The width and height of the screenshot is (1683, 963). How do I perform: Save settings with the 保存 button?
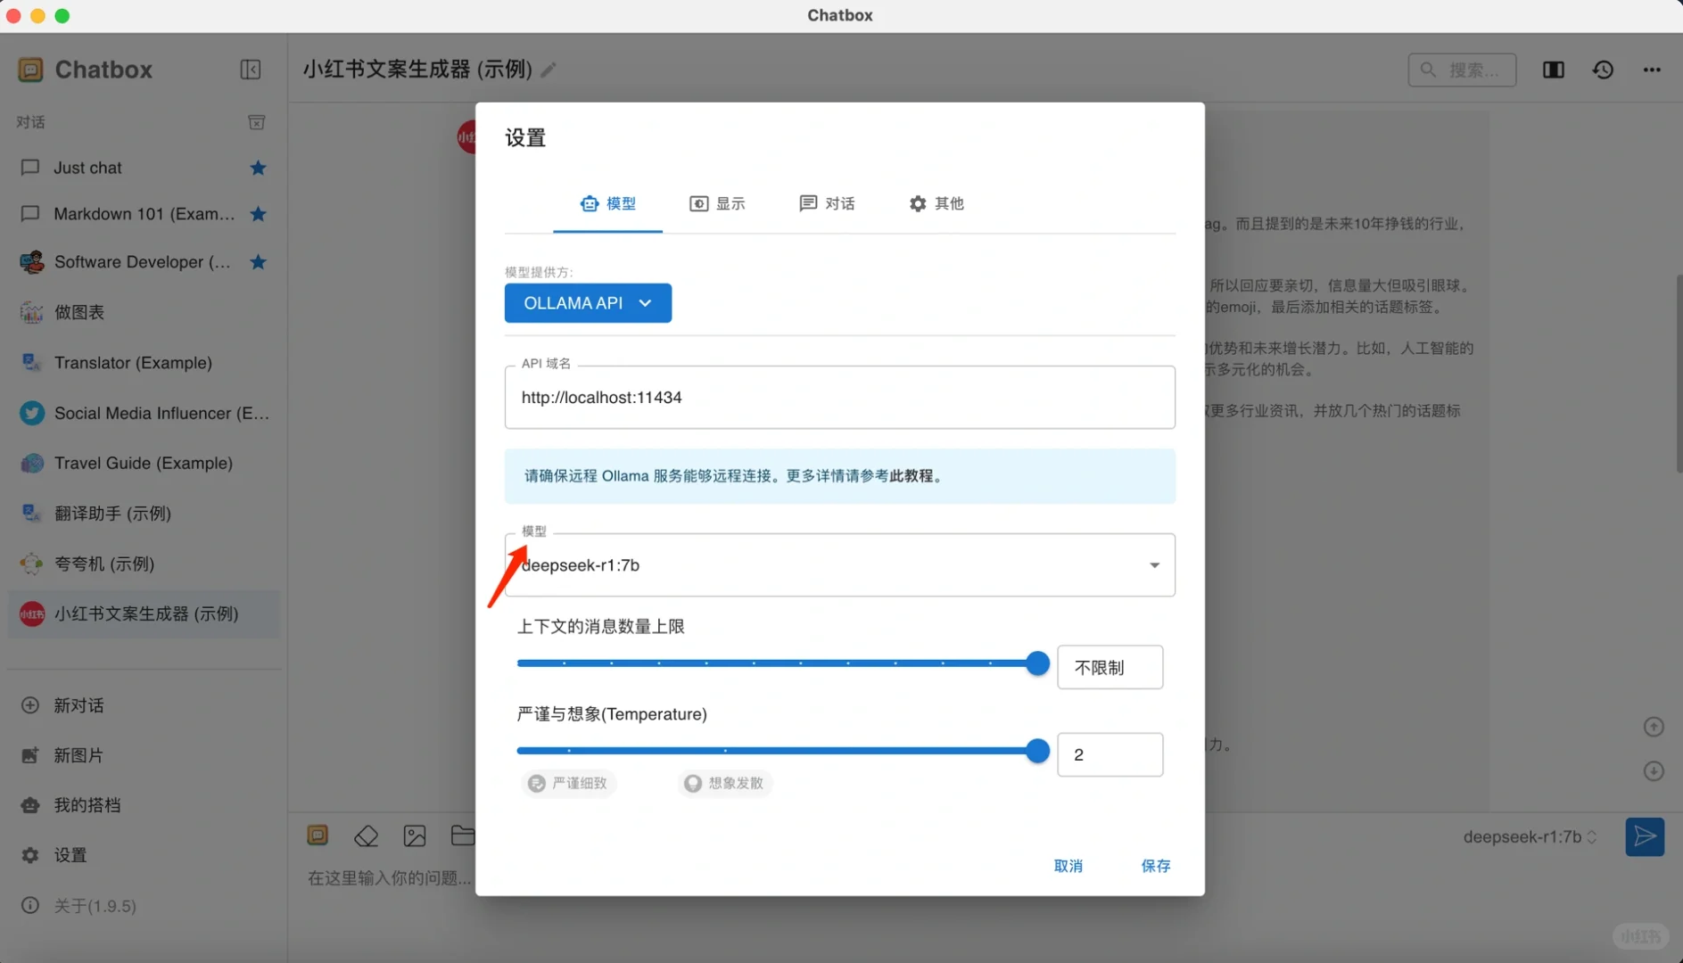[x=1155, y=866]
